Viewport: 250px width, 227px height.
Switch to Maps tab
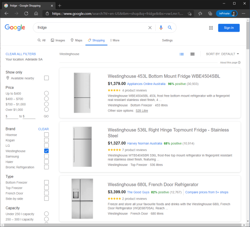77,40
